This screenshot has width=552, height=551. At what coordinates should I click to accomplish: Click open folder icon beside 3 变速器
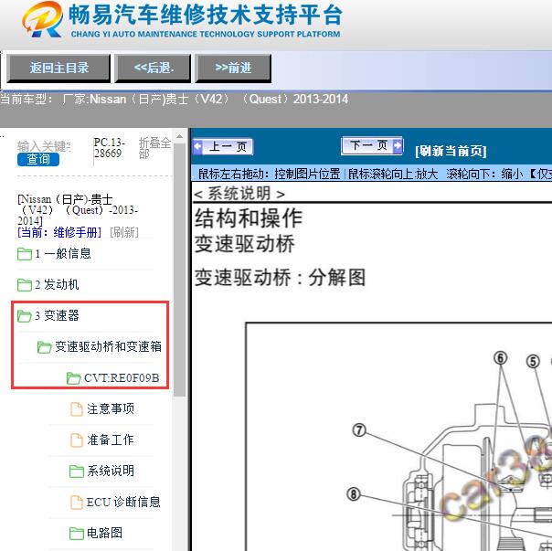tap(25, 316)
